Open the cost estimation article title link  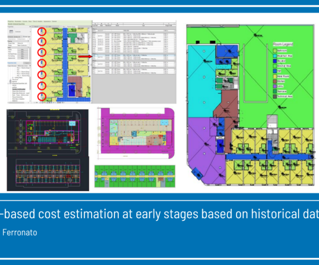(x=159, y=214)
